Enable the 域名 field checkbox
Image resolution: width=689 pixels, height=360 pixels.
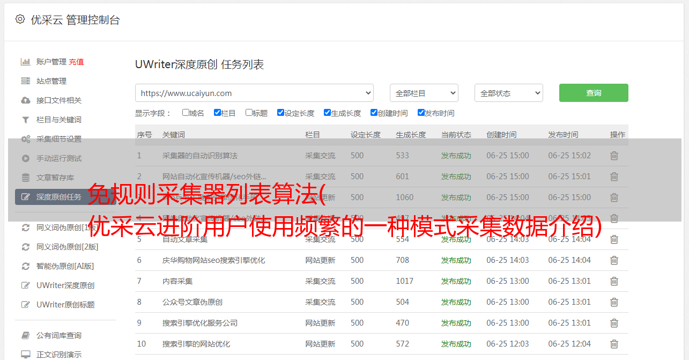[186, 113]
